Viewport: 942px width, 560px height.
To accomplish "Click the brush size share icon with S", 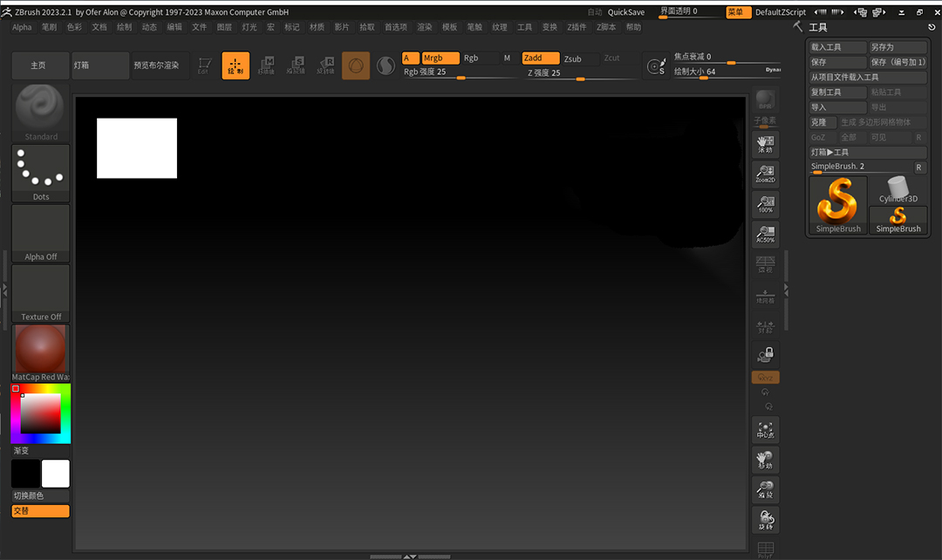I will (x=656, y=65).
